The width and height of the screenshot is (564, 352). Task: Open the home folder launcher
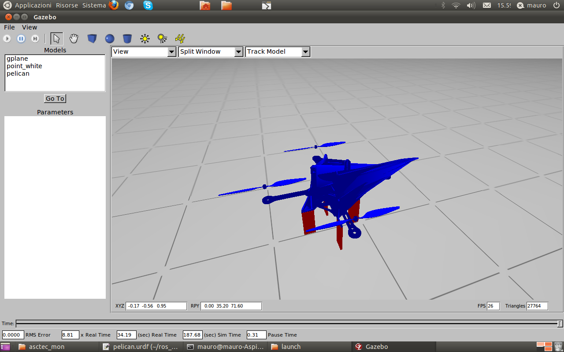[205, 5]
